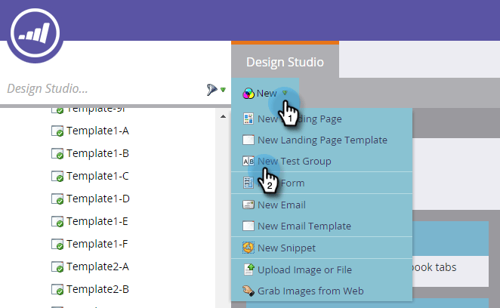Choose New Email Template
Image resolution: width=500 pixels, height=308 pixels.
(322, 226)
